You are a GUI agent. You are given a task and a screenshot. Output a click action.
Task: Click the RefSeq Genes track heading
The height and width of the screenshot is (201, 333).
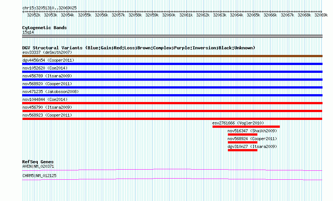point(38,162)
